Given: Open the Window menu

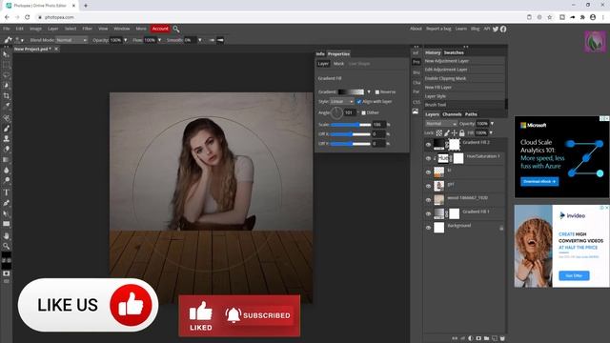Looking at the screenshot, I should click(x=122, y=29).
